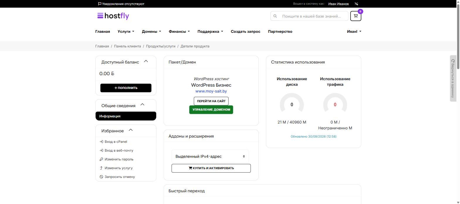Click Перейти на сайт button
This screenshot has height=204, width=460.
click(x=211, y=101)
